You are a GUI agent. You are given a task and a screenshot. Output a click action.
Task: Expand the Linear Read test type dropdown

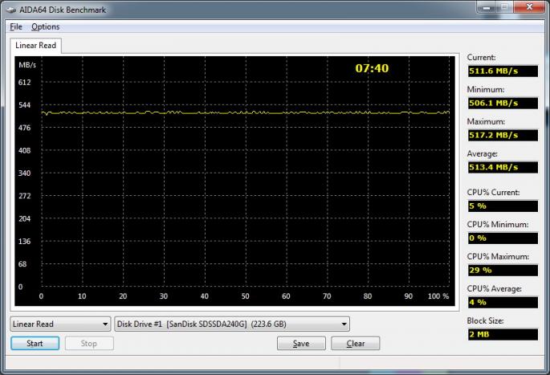60,324
